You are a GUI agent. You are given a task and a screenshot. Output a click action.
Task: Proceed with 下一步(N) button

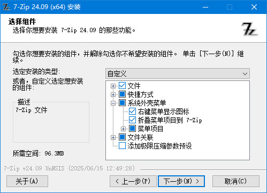(x=181, y=181)
